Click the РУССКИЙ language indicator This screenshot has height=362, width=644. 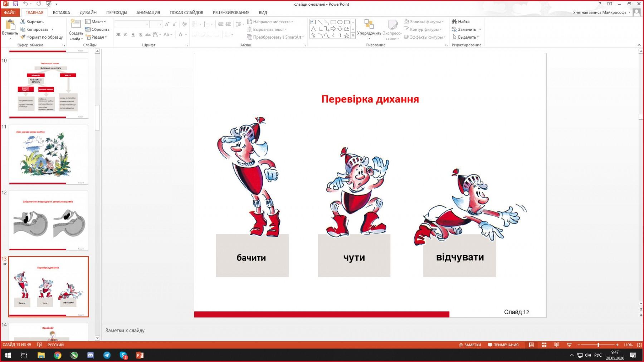(x=55, y=345)
